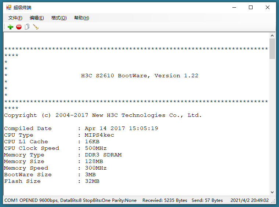Viewport: 279px width, 207px height.
Task: Click the scrollbar down arrow
Action: coord(272,192)
